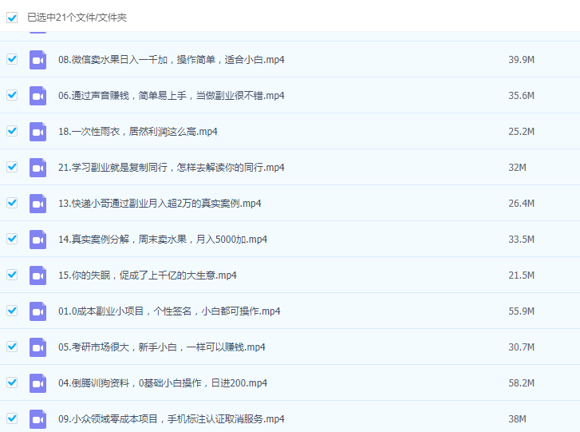Viewport: 580px width, 432px height.
Task: Open file 21.学习副业就是复制同行.mp4
Action: point(172,168)
